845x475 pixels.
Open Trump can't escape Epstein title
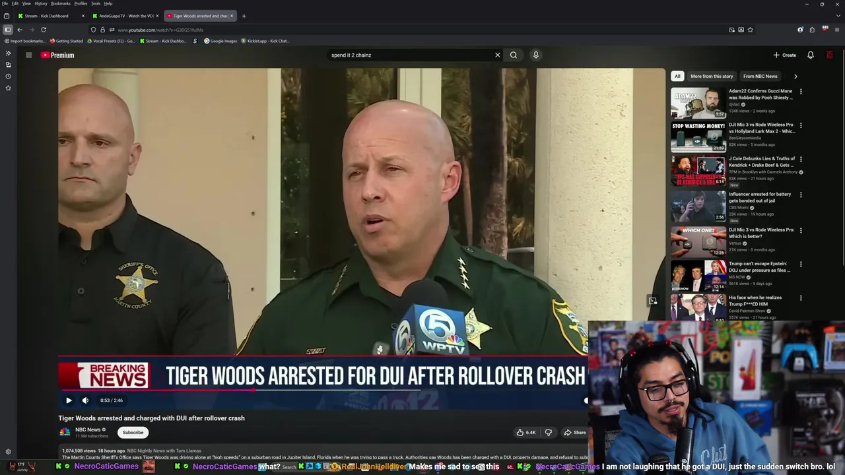tap(759, 267)
